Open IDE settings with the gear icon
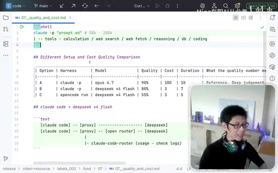This screenshot has width=278, height=173. click(237, 6)
